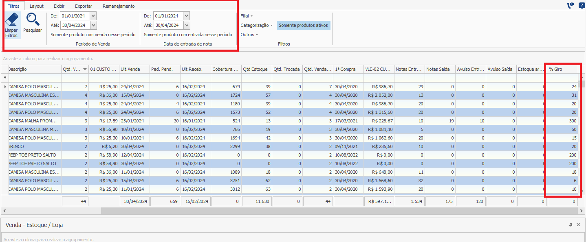Click the % Giro column header
The image size is (586, 242).
pyautogui.click(x=562, y=69)
